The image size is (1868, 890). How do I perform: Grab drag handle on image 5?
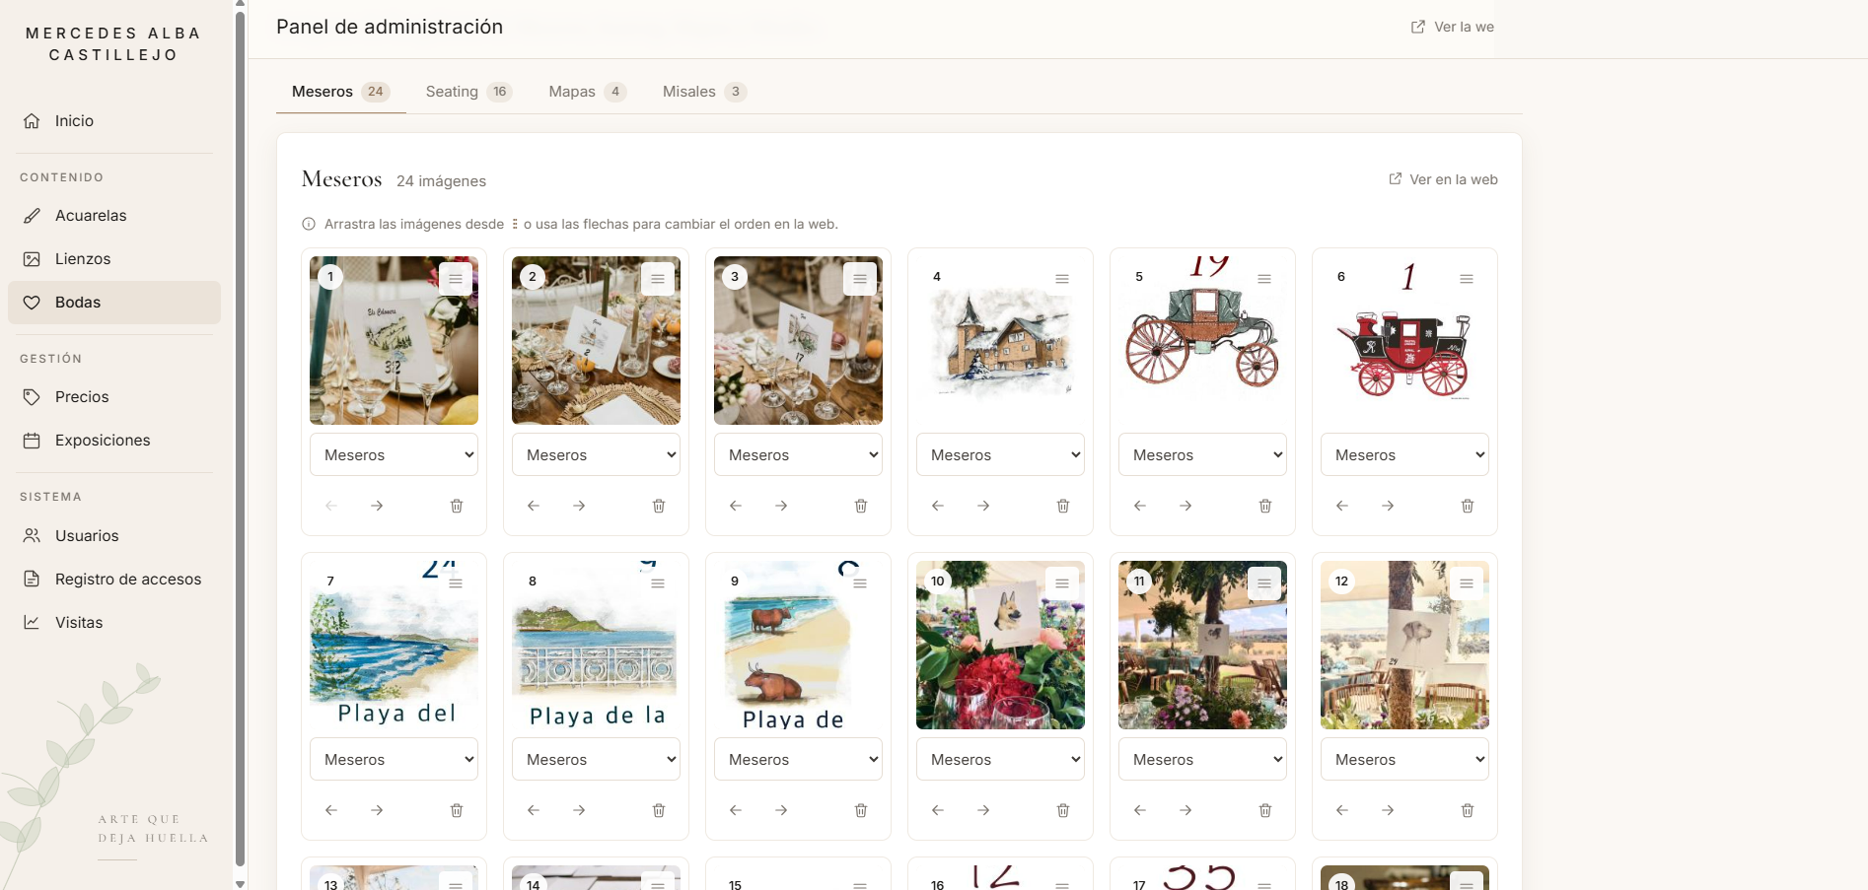(x=1264, y=279)
